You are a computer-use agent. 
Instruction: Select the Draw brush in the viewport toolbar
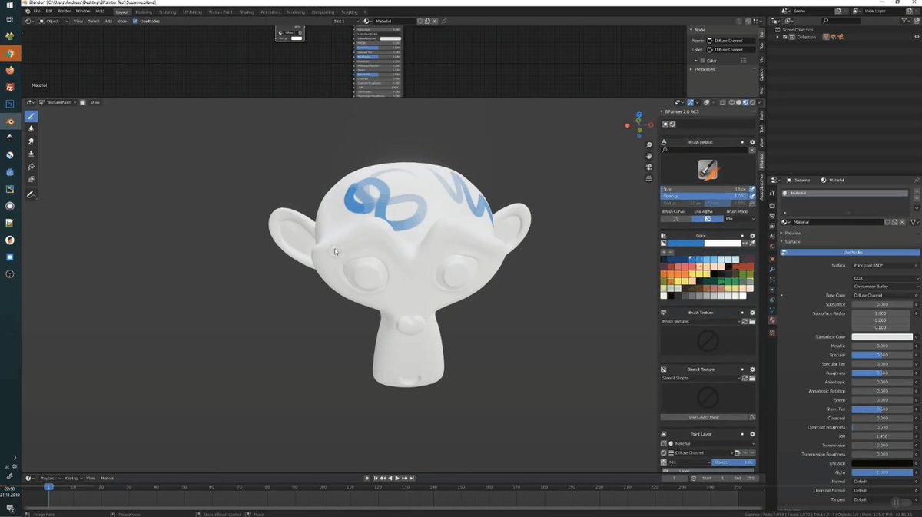pos(32,116)
